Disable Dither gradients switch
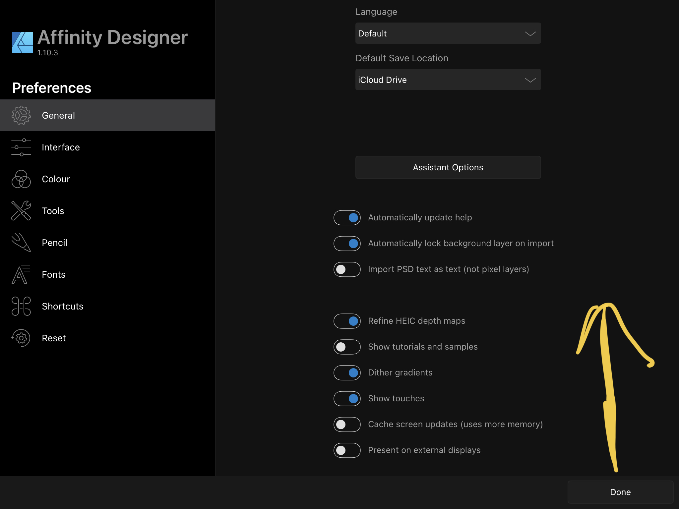 (x=347, y=373)
